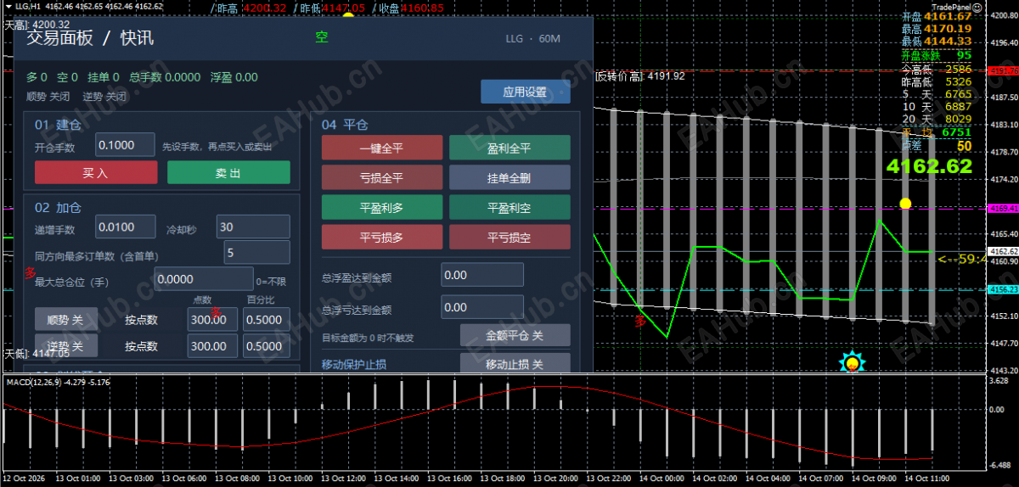Click the 平盈利多 button

(382, 207)
